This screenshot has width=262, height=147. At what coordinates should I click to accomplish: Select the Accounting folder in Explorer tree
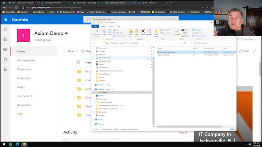103,93
